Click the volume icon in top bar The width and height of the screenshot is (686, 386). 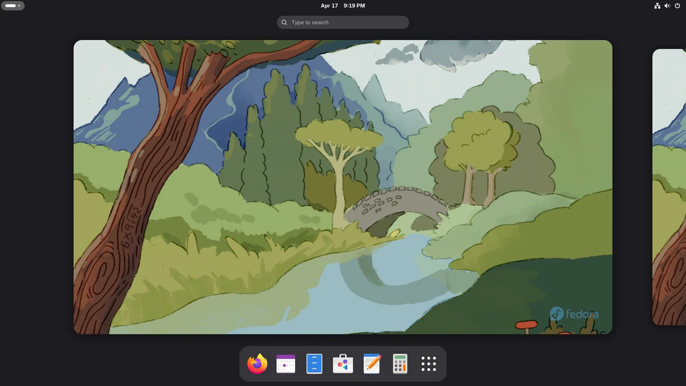pos(667,6)
